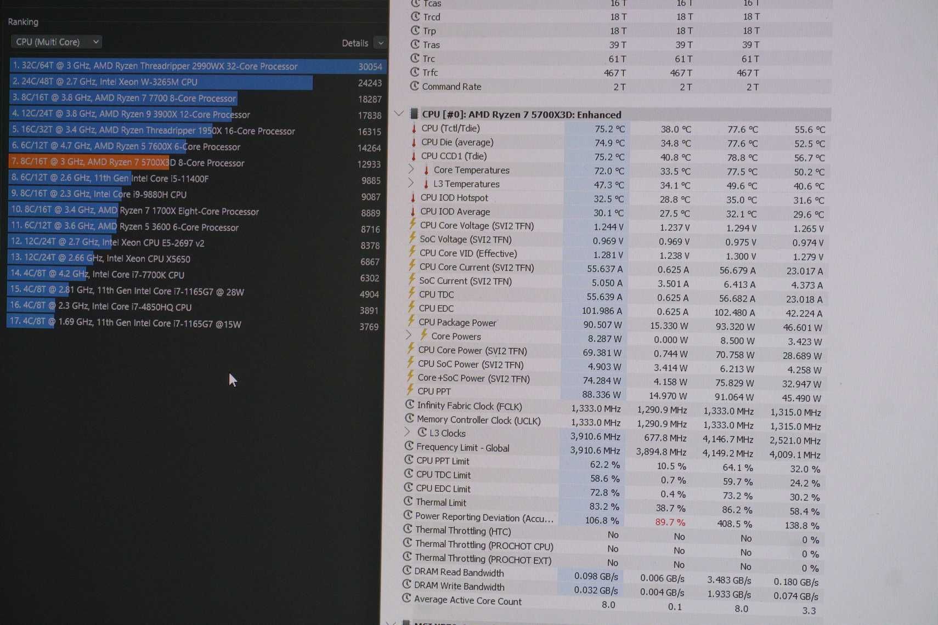Click lightning icon beside SoC Voltage

pos(412,238)
